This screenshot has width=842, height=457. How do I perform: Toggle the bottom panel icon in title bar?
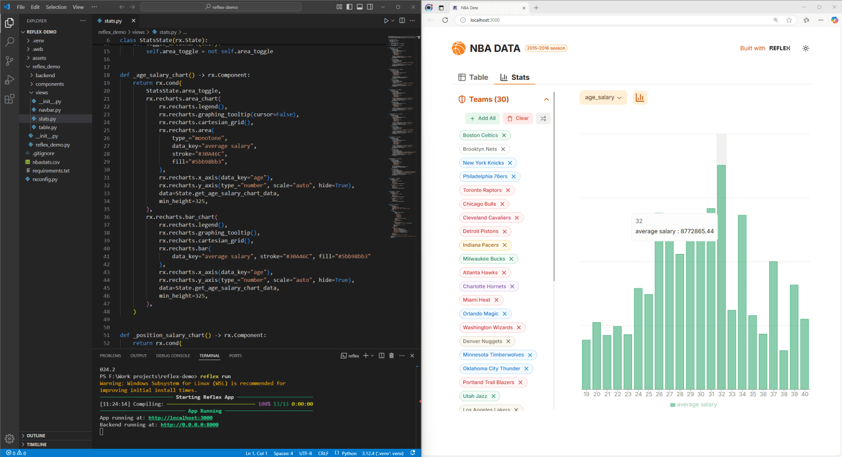click(x=359, y=7)
